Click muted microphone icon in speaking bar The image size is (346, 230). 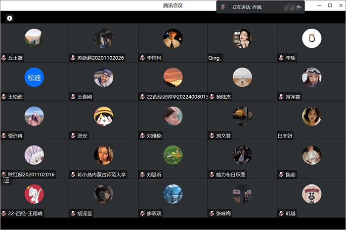pyautogui.click(x=223, y=7)
